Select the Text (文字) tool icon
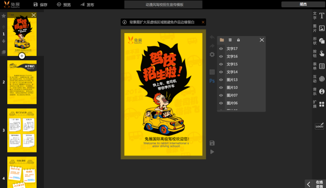326x188 pixels. click(x=322, y=16)
